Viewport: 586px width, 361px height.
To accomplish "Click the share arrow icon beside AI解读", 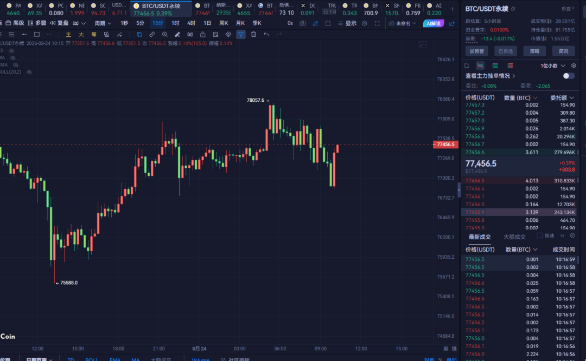I will pyautogui.click(x=452, y=23).
